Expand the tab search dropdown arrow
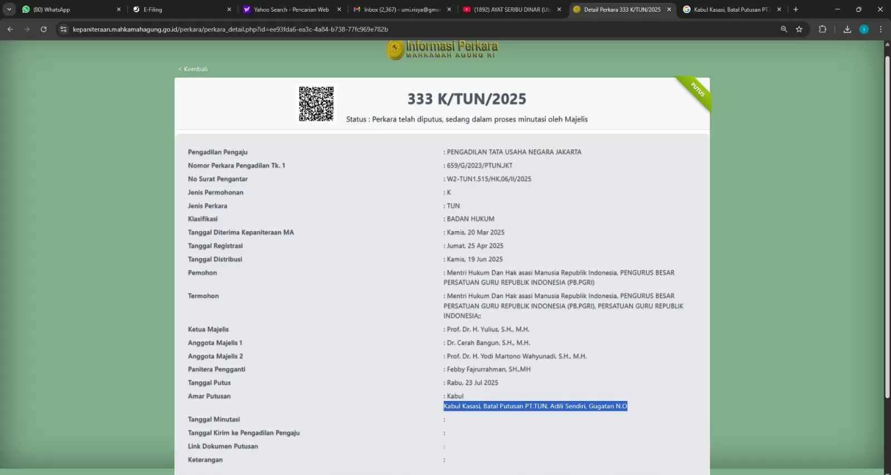891x475 pixels. tap(9, 9)
